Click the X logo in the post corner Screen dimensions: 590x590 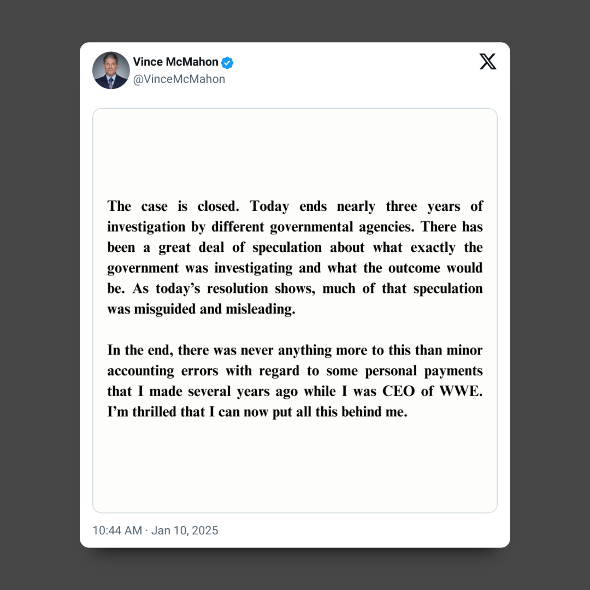[x=487, y=62]
